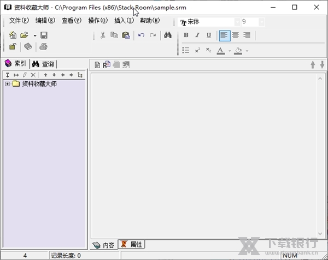
Task: Expand the 资料收藏大师 tree node
Action: (7, 84)
